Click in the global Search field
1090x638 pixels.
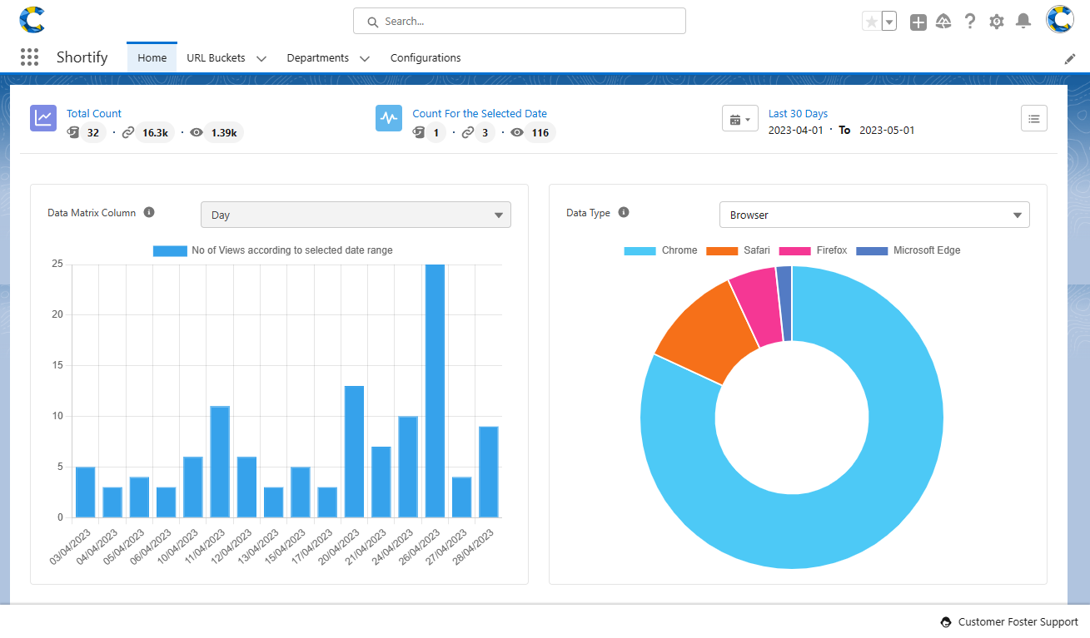pyautogui.click(x=519, y=22)
